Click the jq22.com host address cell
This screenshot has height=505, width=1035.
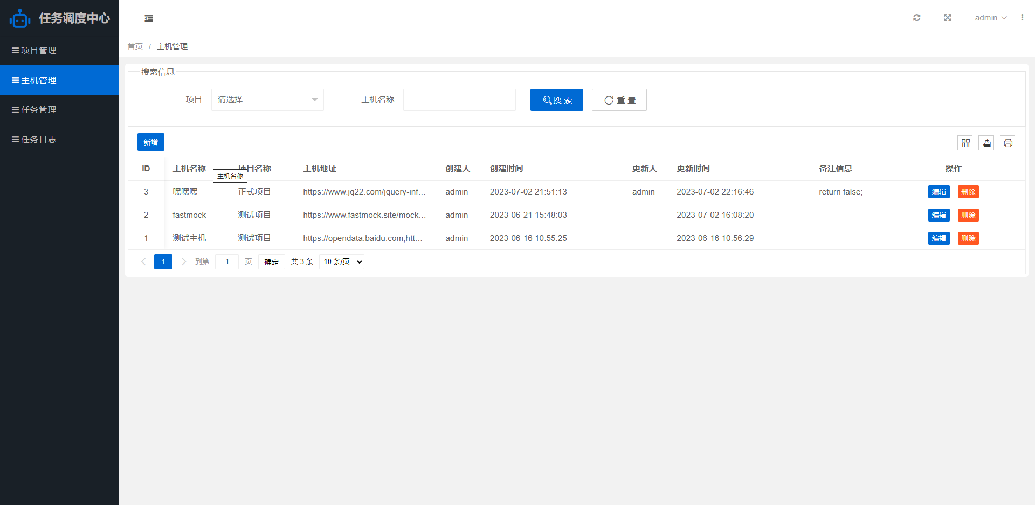pos(364,192)
